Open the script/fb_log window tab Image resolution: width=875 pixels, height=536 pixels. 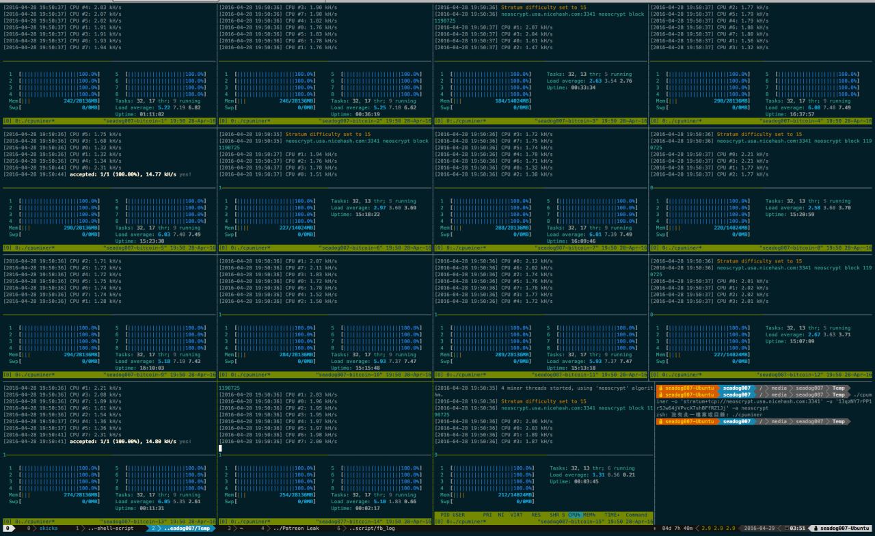click(366, 528)
